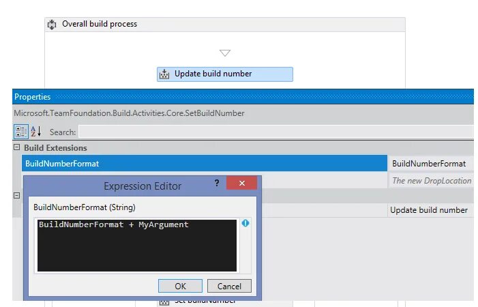The width and height of the screenshot is (478, 307).
Task: Click The new DropLocation value field
Action: [431, 181]
